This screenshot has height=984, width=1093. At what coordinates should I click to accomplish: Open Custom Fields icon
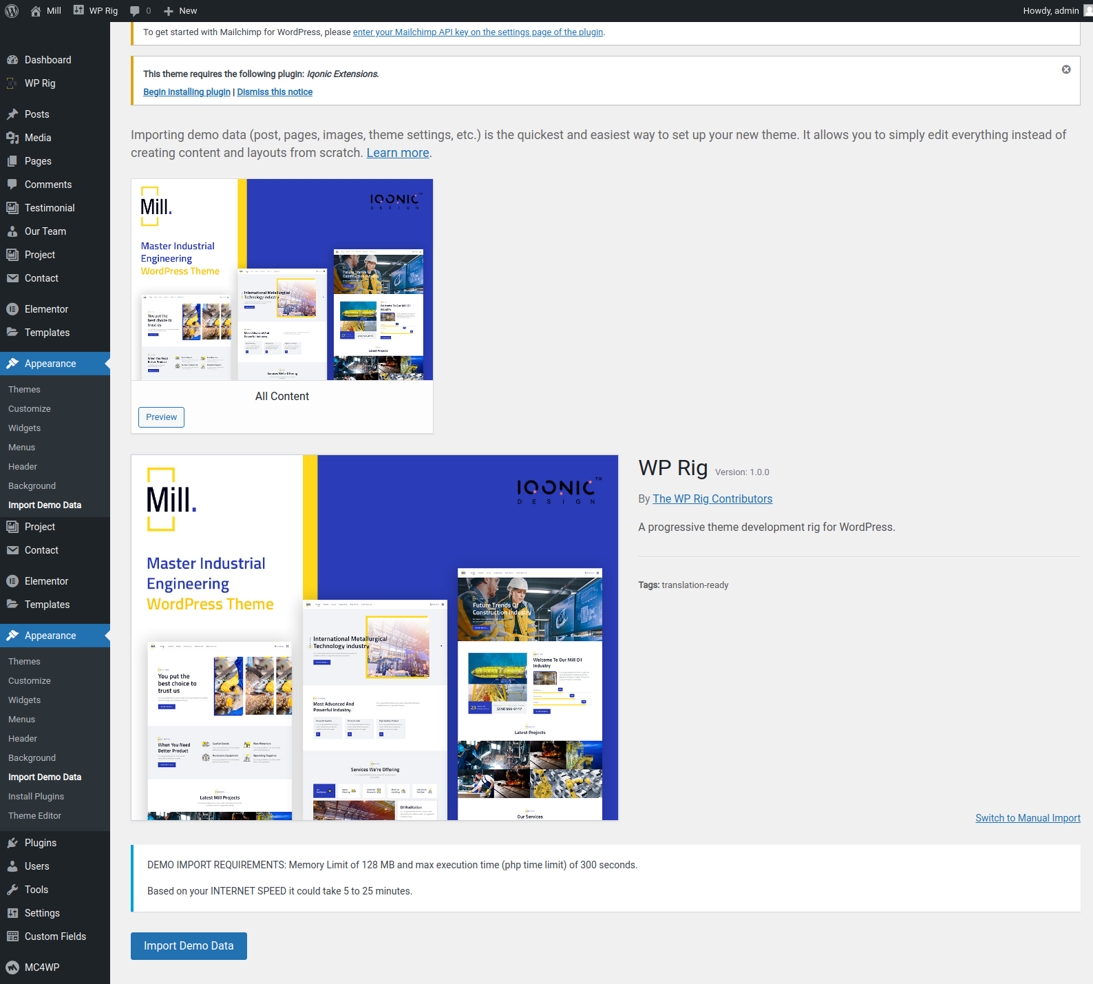pos(12,936)
